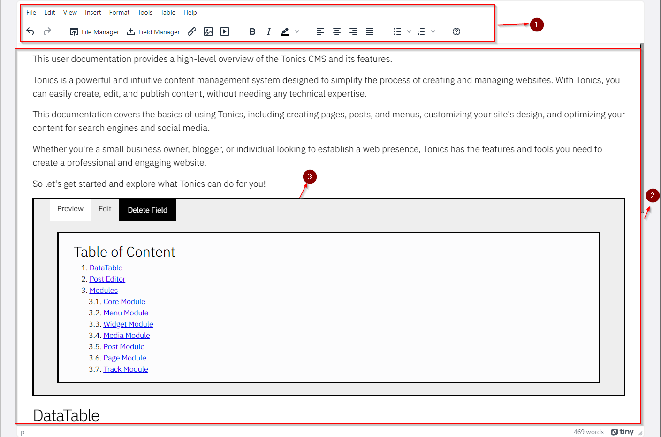The image size is (661, 437).
Task: Undo the last edit
Action: coord(30,31)
